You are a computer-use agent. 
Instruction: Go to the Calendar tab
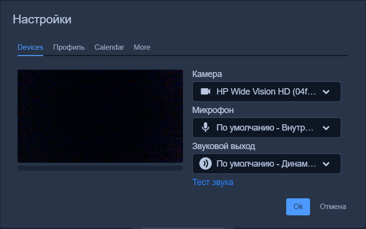click(109, 47)
